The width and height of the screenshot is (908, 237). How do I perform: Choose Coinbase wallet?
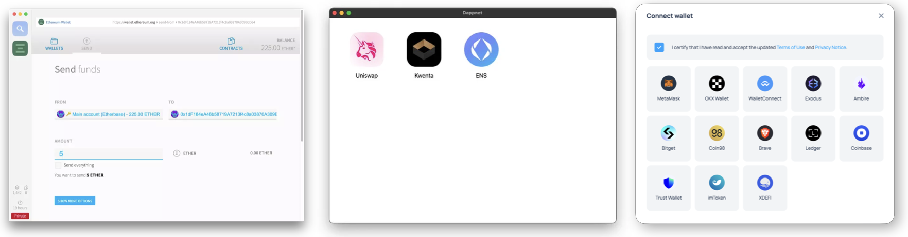coord(861,139)
